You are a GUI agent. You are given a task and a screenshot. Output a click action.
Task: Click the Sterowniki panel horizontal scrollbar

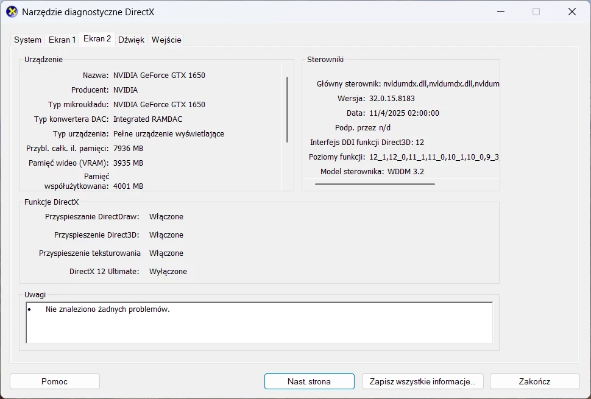(x=384, y=183)
